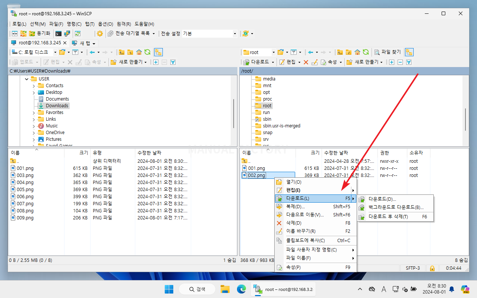The image size is (477, 298).
Task: Click remote toolbar 속성 properties button
Action: coord(329,62)
